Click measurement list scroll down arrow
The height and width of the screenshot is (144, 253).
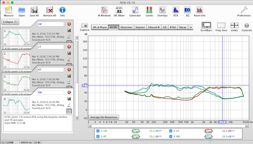77,118
